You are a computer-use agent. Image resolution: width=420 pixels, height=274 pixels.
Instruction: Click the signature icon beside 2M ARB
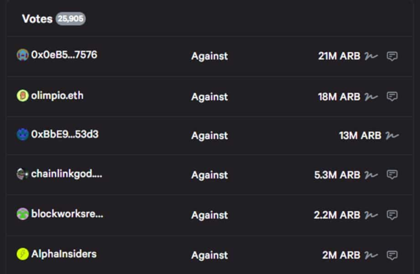(371, 255)
